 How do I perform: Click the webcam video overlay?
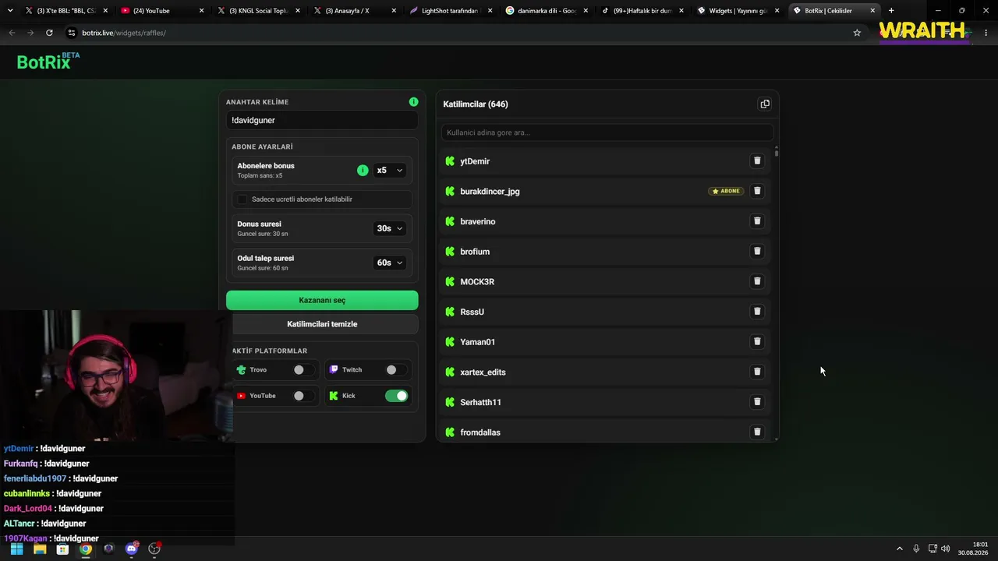115,376
